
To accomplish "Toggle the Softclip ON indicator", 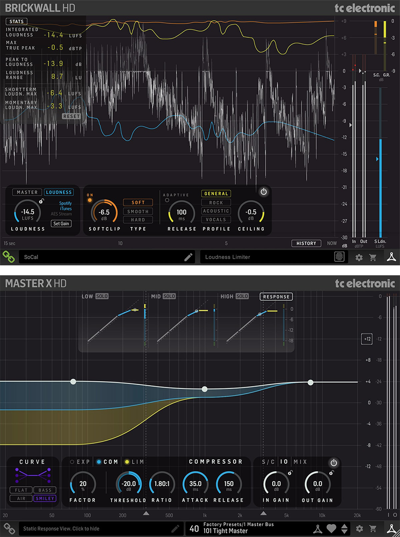I will (x=90, y=200).
